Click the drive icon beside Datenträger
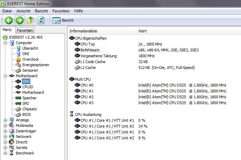The height and width of the screenshot is (160, 241). pos(12,131)
